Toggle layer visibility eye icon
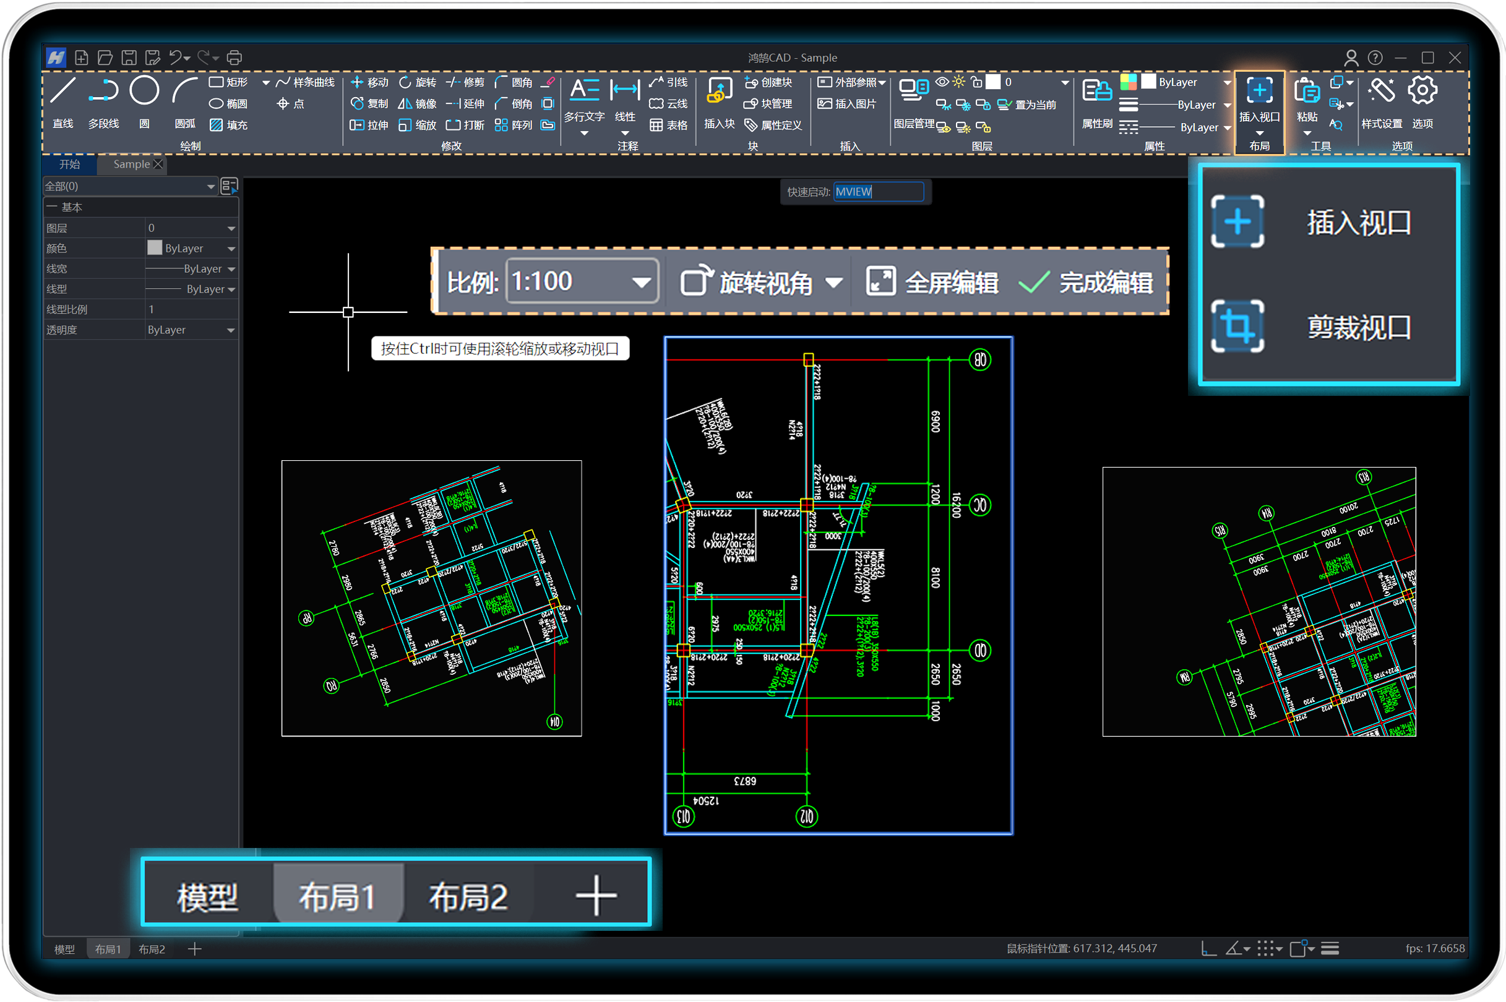Screen dimensions: 1506x1002 tap(942, 82)
